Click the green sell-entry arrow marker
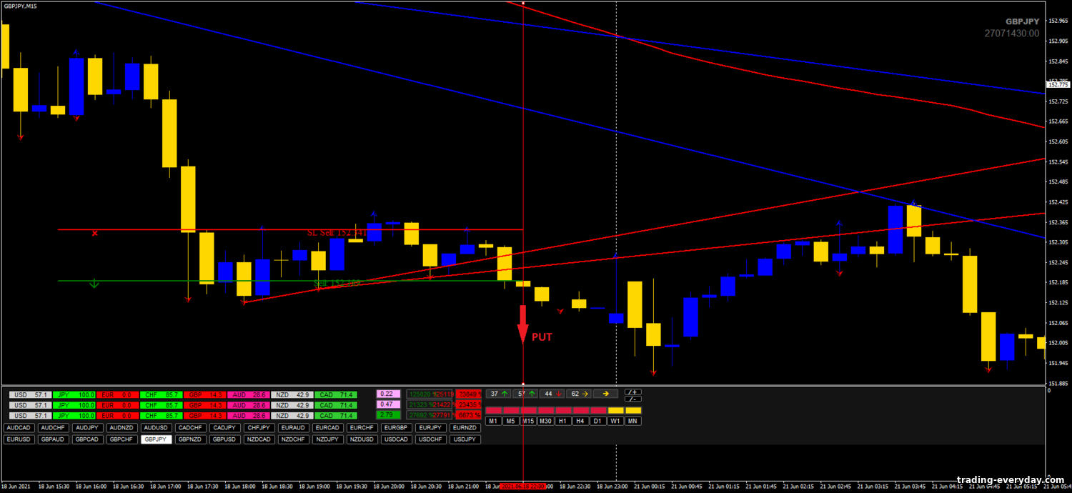 (94, 284)
